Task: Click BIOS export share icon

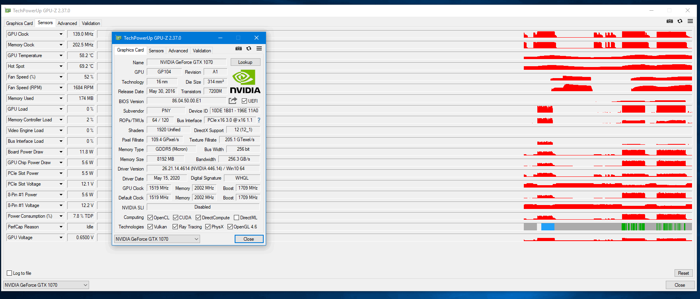Action: [233, 101]
